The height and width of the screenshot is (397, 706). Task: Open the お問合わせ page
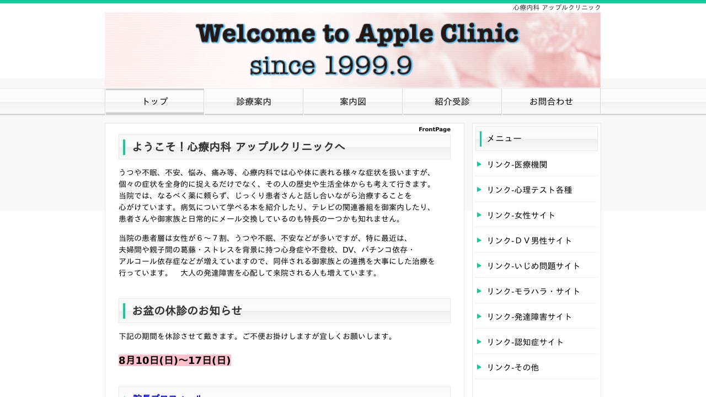coord(551,101)
